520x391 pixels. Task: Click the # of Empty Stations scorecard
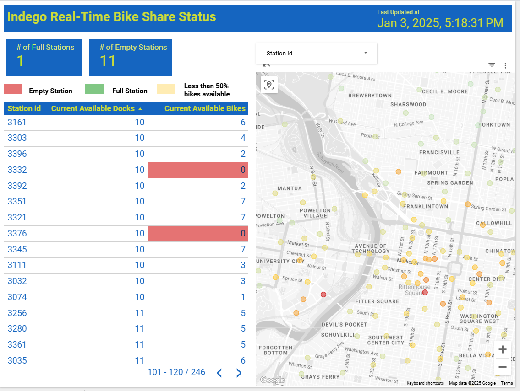click(x=131, y=58)
